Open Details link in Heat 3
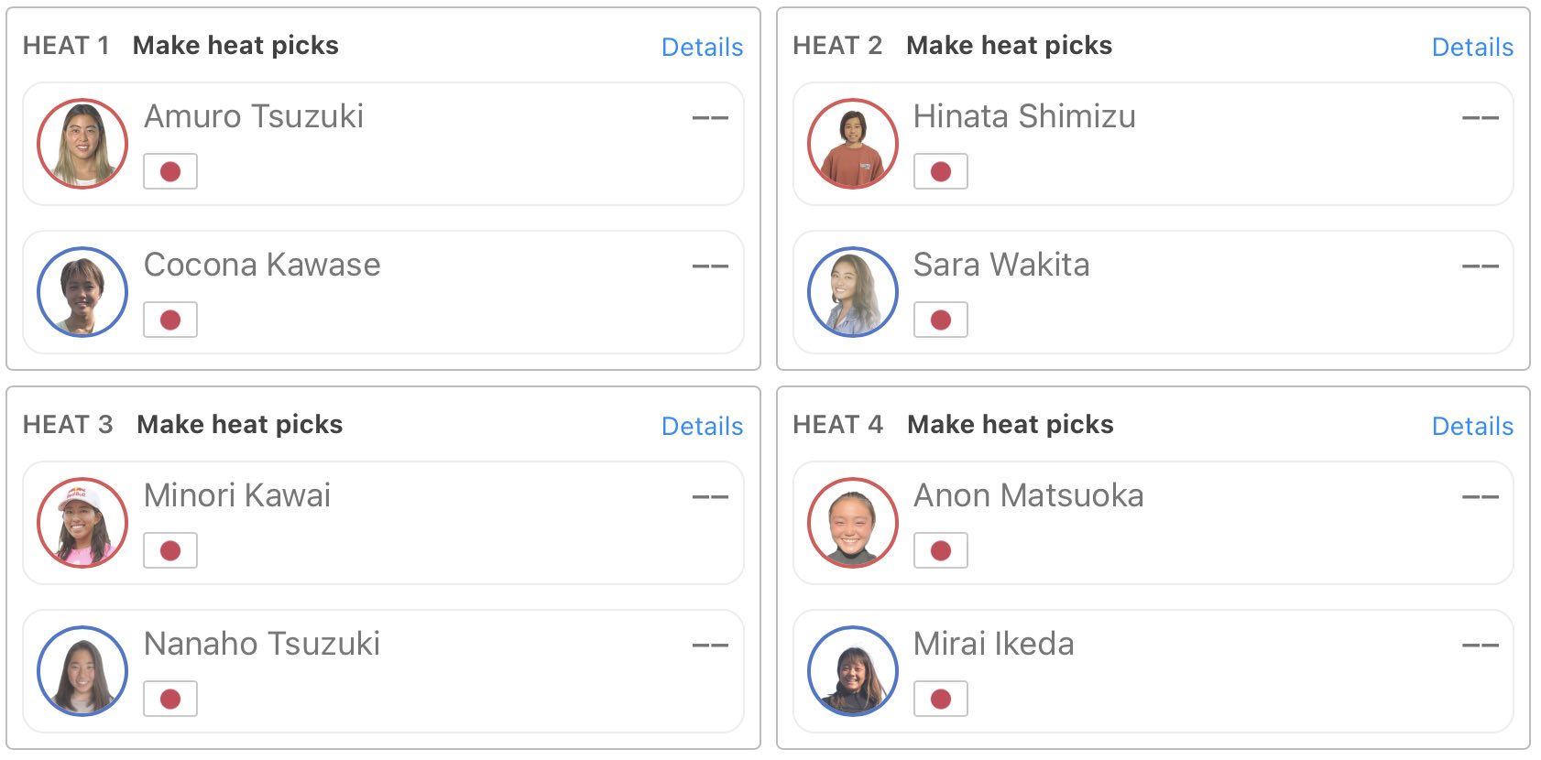The width and height of the screenshot is (1541, 760). click(702, 426)
